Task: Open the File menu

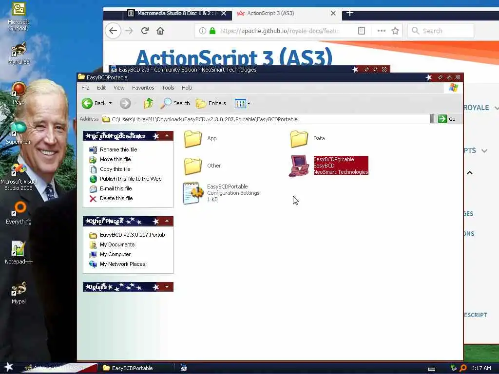Action: tap(85, 88)
